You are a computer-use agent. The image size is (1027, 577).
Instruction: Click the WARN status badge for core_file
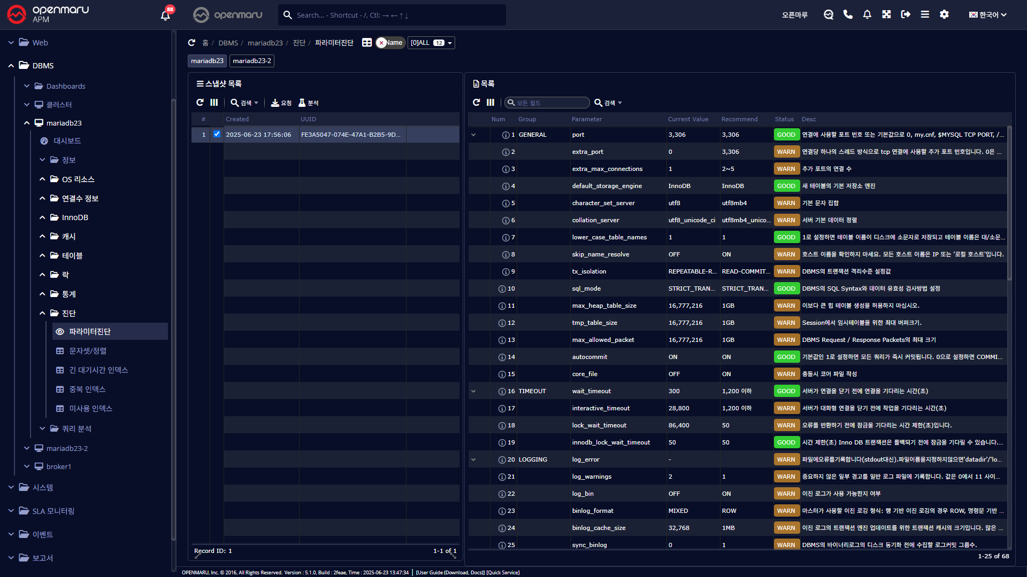tap(786, 374)
